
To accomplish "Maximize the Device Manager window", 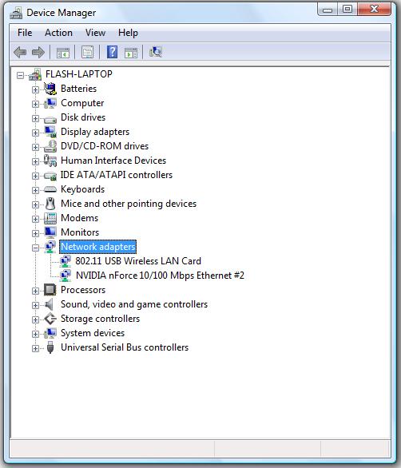I will (347, 10).
